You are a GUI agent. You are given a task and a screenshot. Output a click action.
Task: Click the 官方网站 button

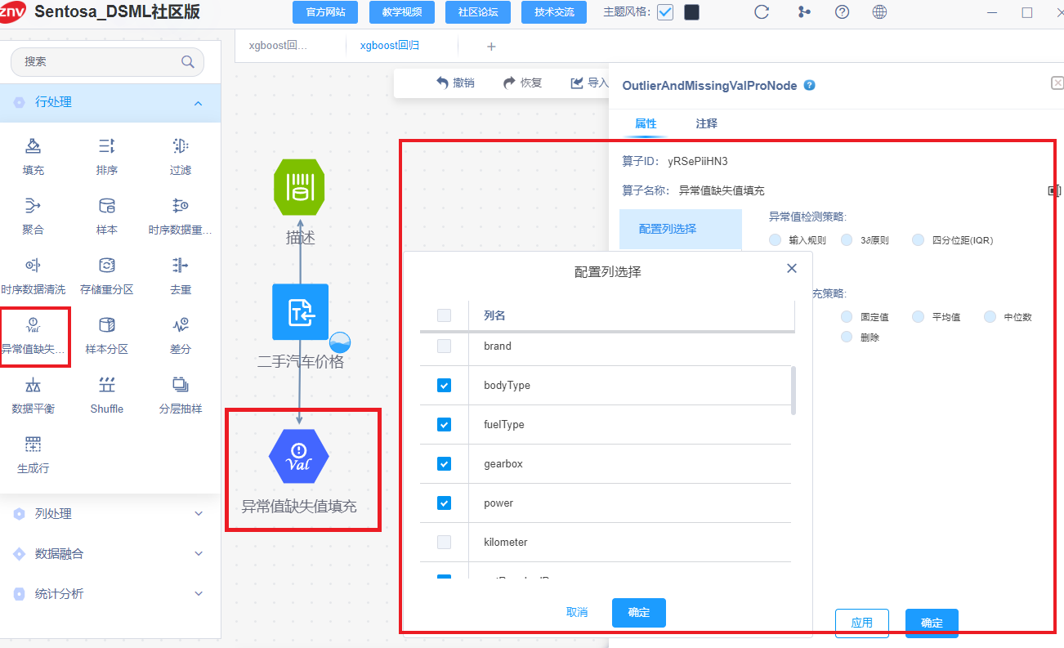tap(325, 12)
